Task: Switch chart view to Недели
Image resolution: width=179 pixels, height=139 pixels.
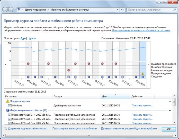Action: point(32,38)
